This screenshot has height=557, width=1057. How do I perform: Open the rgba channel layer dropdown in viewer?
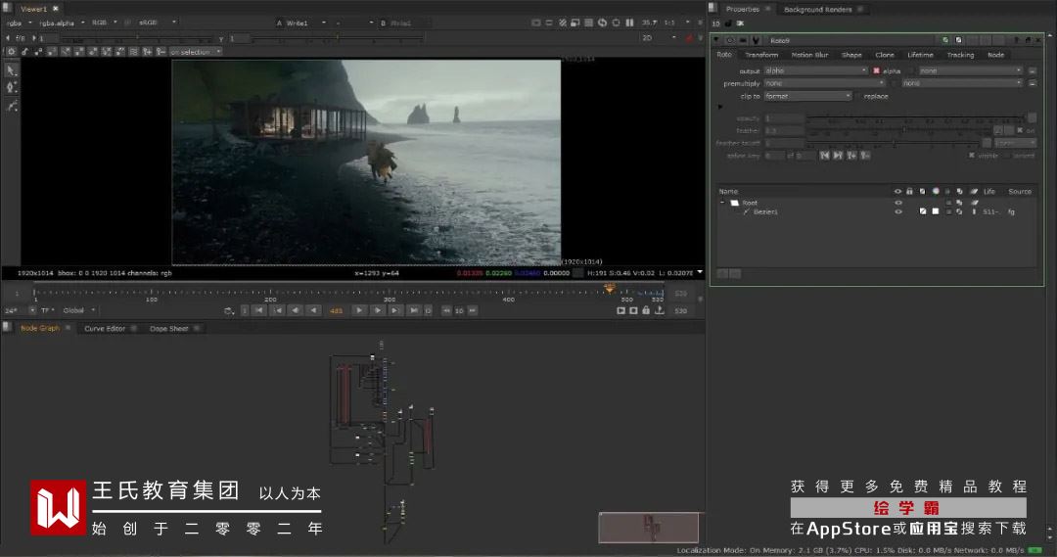(x=19, y=23)
